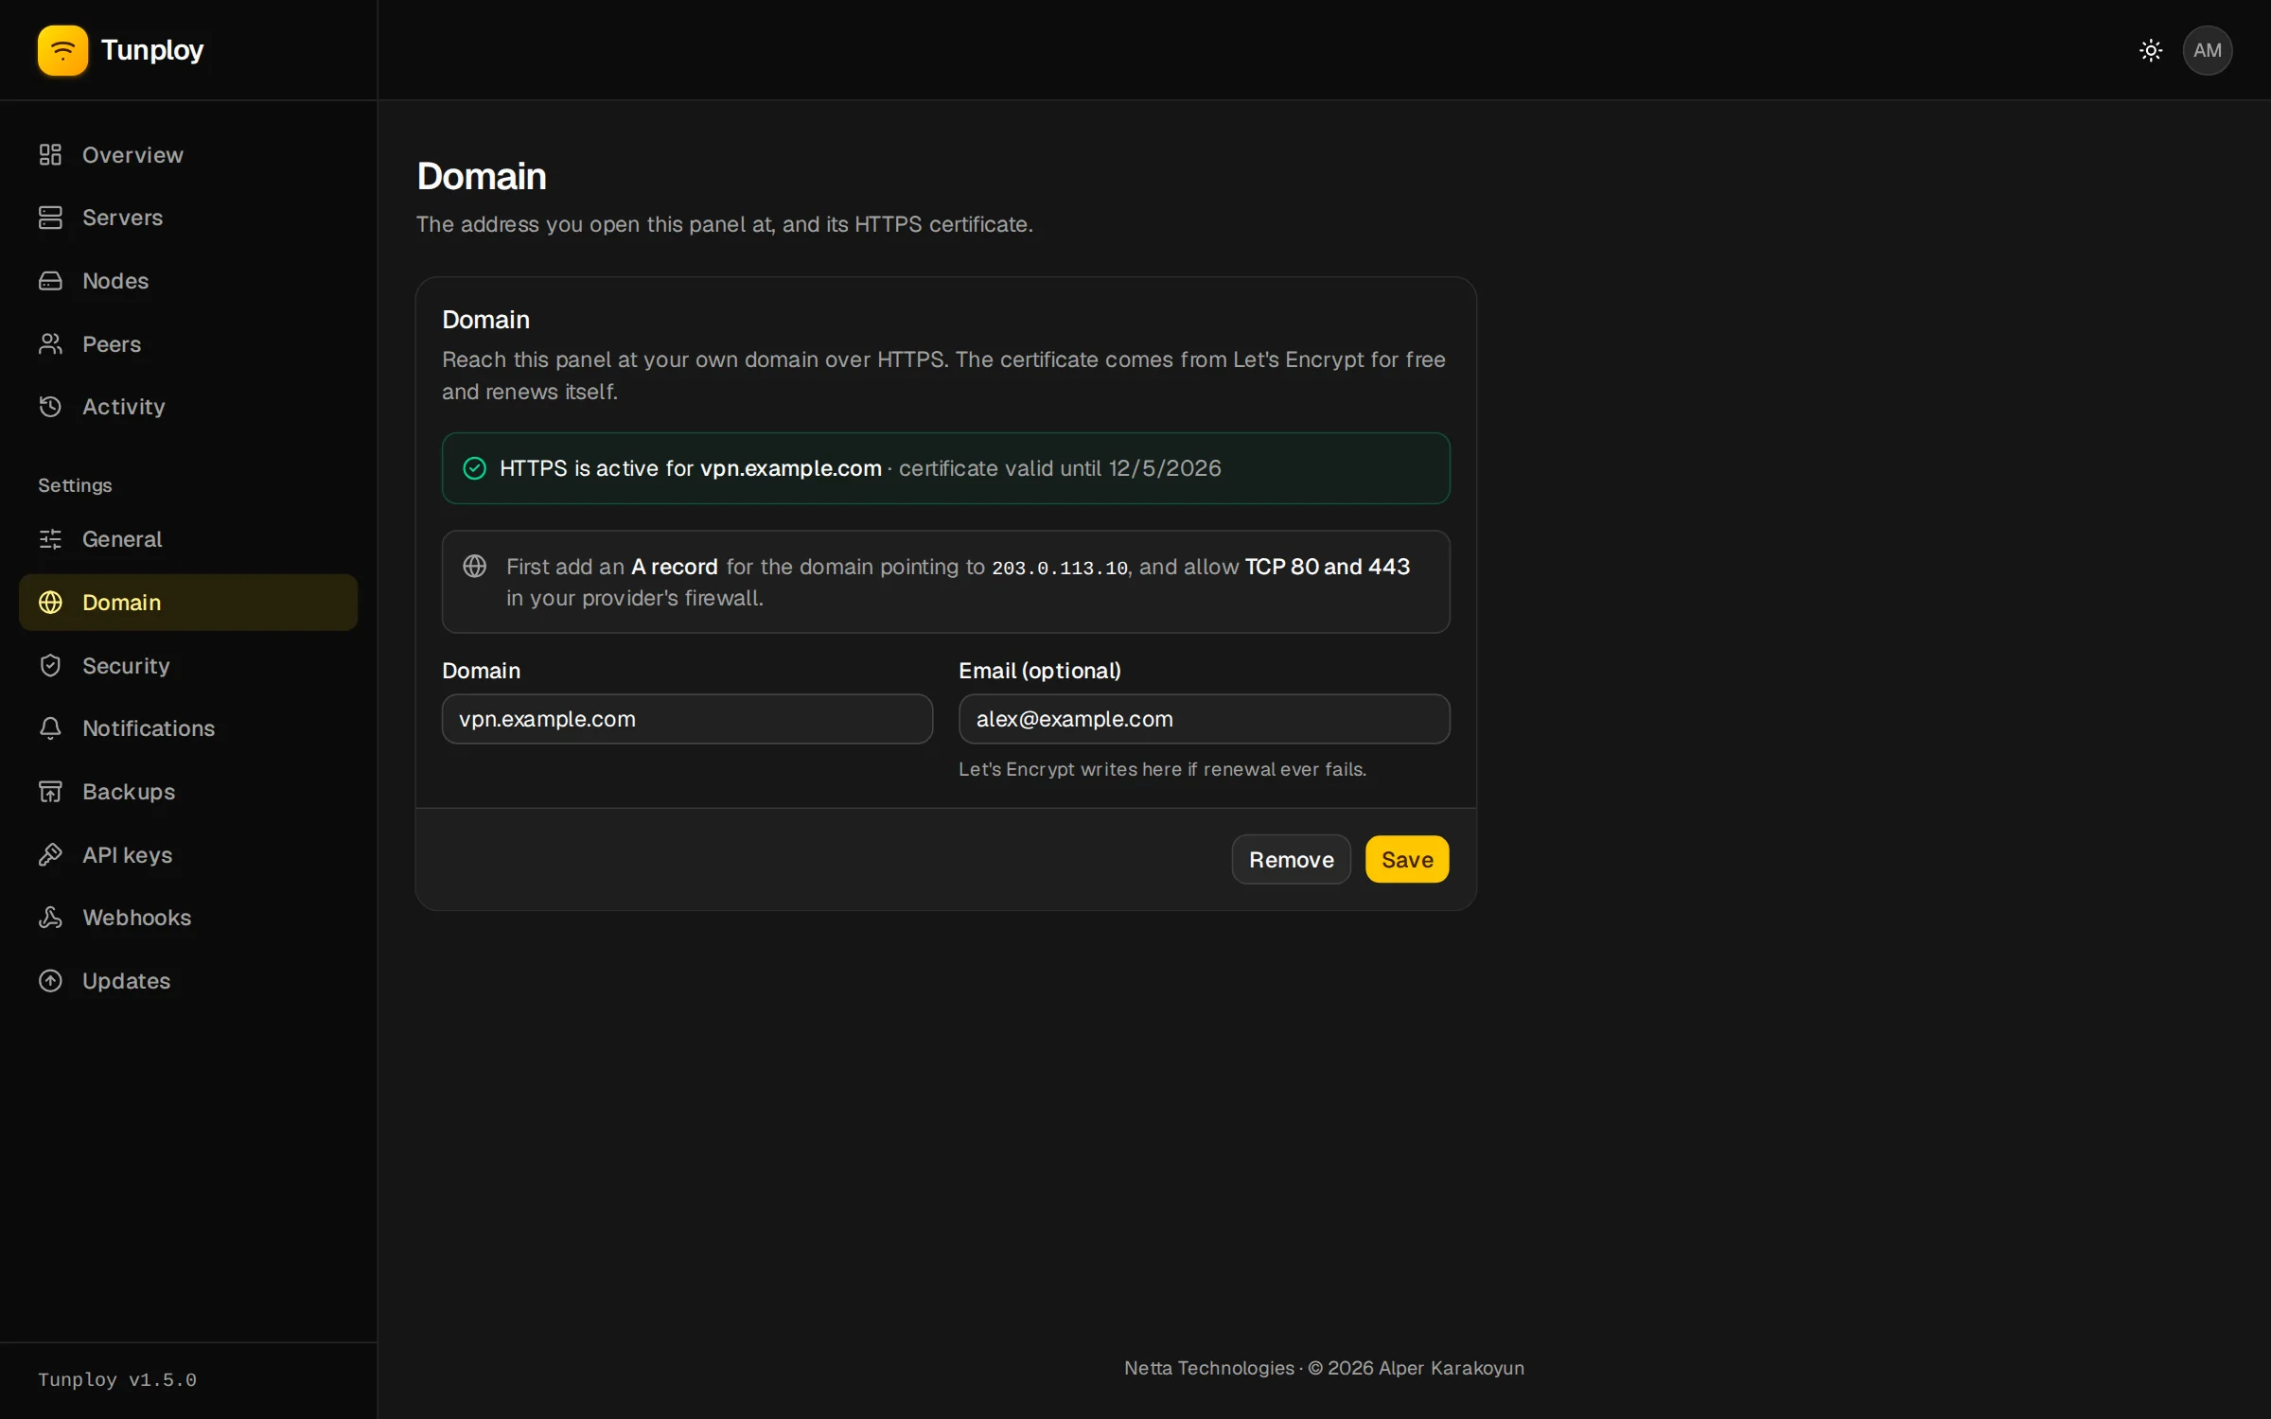
Task: Click the Save button
Action: pos(1407,859)
